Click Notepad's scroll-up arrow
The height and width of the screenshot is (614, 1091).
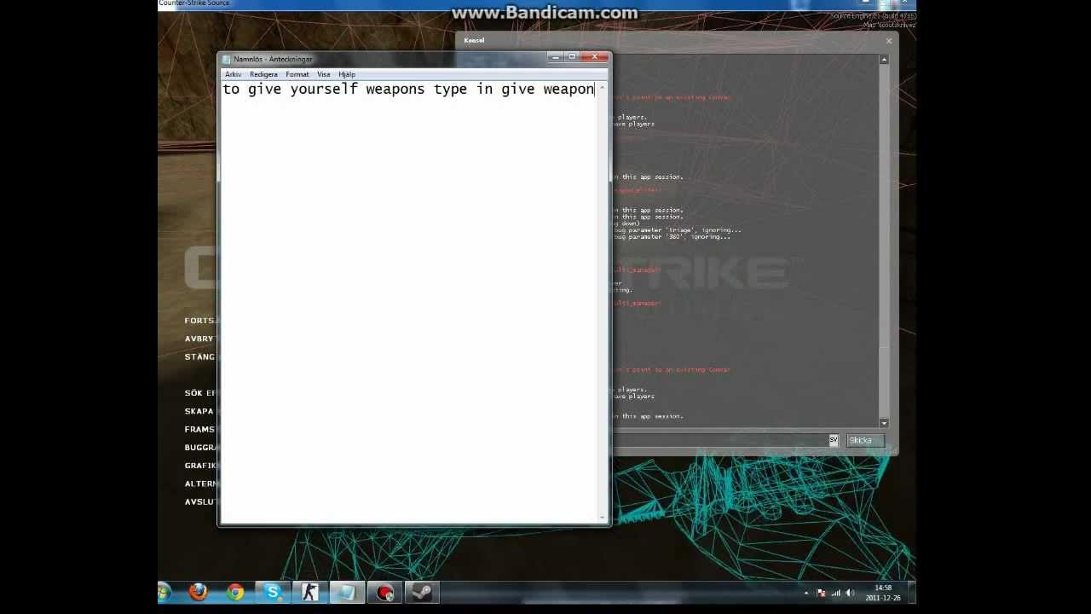[603, 86]
